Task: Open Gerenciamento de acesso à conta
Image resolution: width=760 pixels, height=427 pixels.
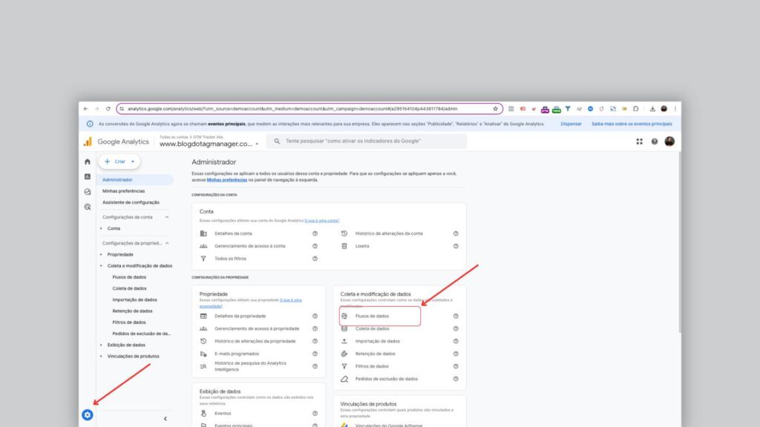Action: (250, 246)
